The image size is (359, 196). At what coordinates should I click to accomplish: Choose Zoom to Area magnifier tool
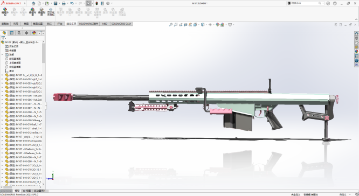pos(176,24)
